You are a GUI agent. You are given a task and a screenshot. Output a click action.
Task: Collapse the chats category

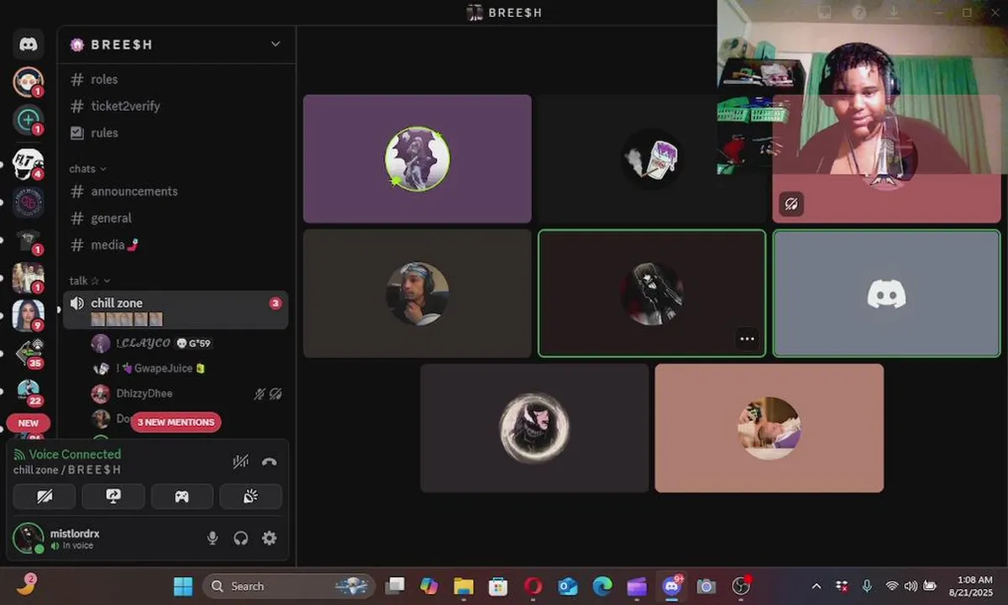pyautogui.click(x=87, y=169)
